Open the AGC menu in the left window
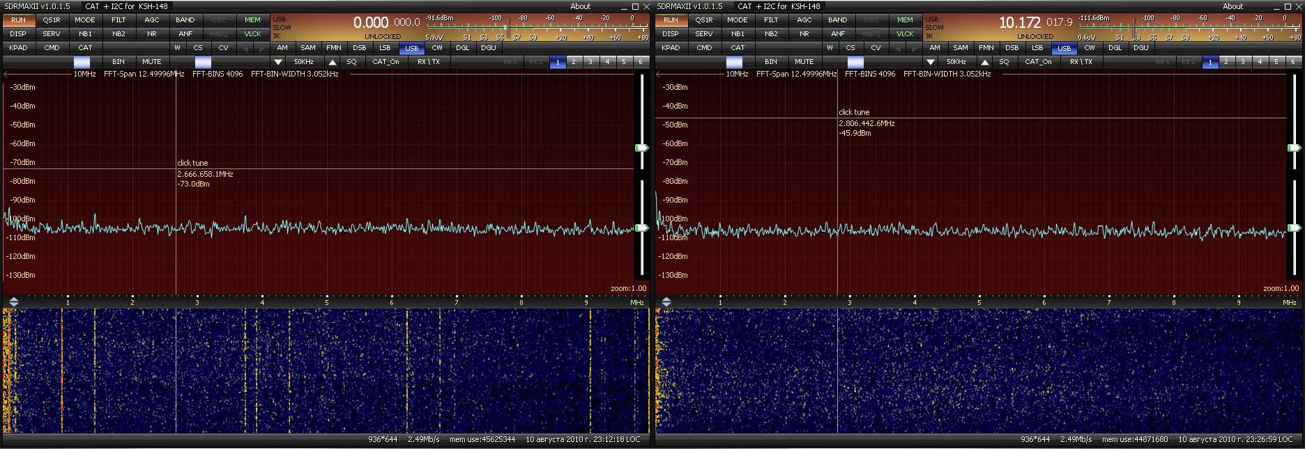 [x=152, y=20]
